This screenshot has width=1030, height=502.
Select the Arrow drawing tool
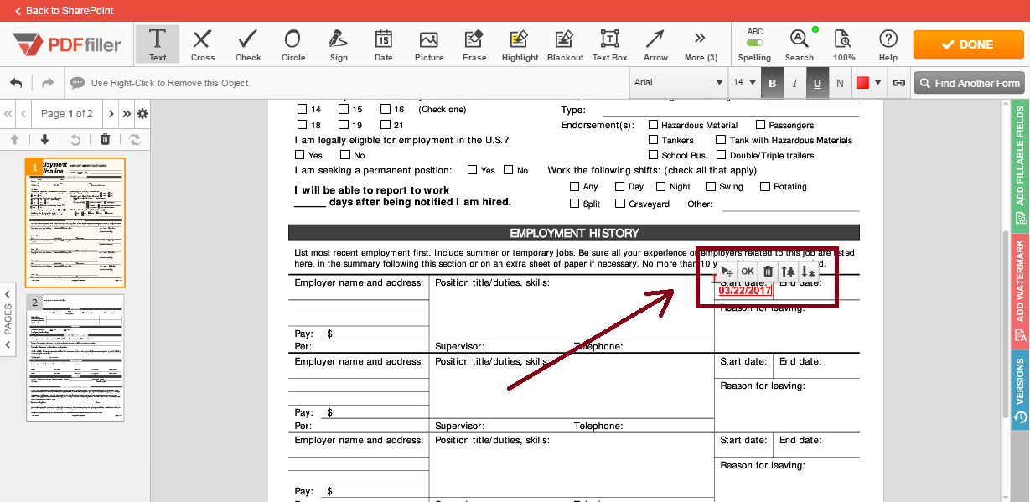point(655,44)
